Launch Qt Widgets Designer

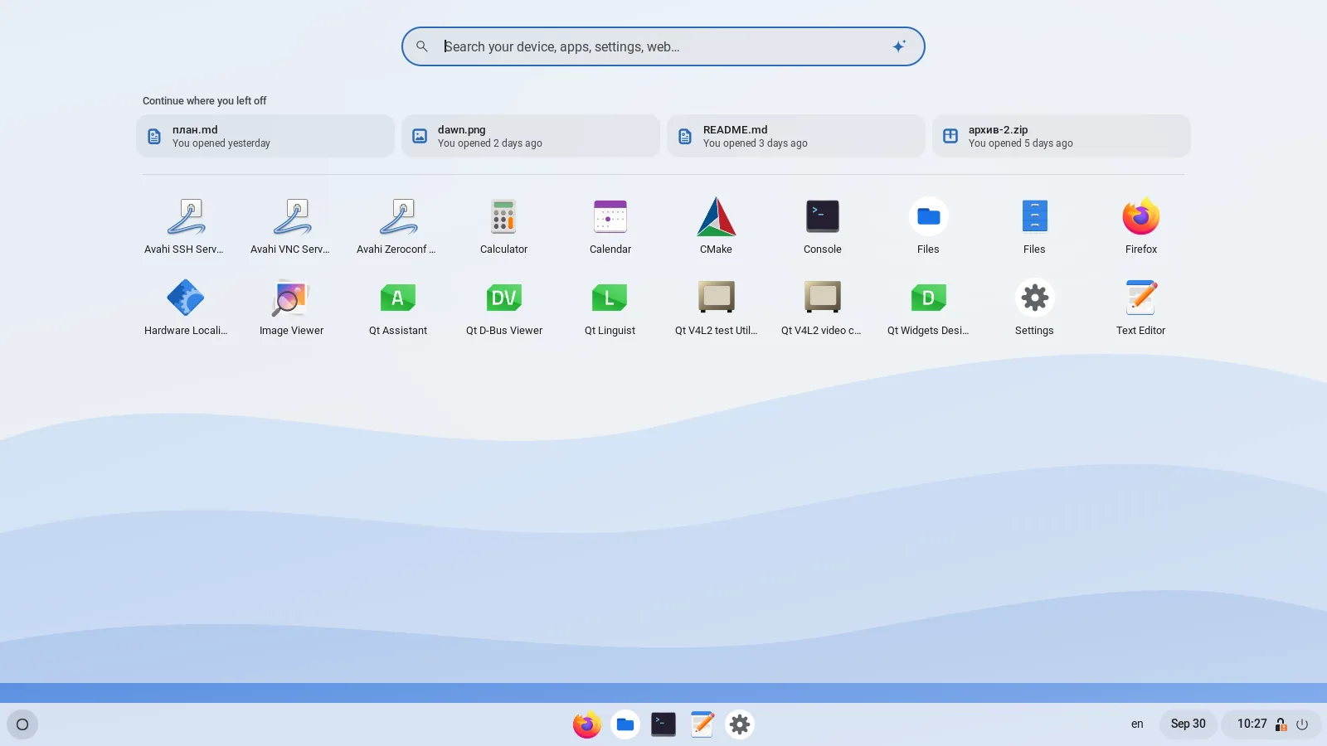click(929, 308)
